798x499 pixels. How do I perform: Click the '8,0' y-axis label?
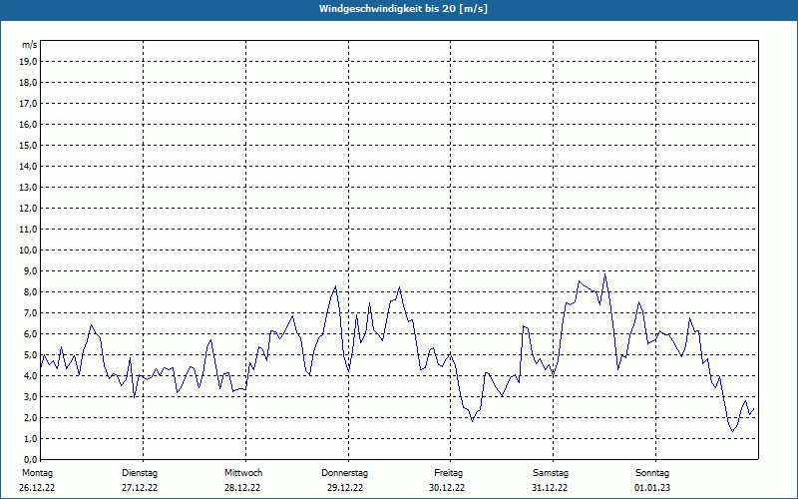[x=31, y=292]
